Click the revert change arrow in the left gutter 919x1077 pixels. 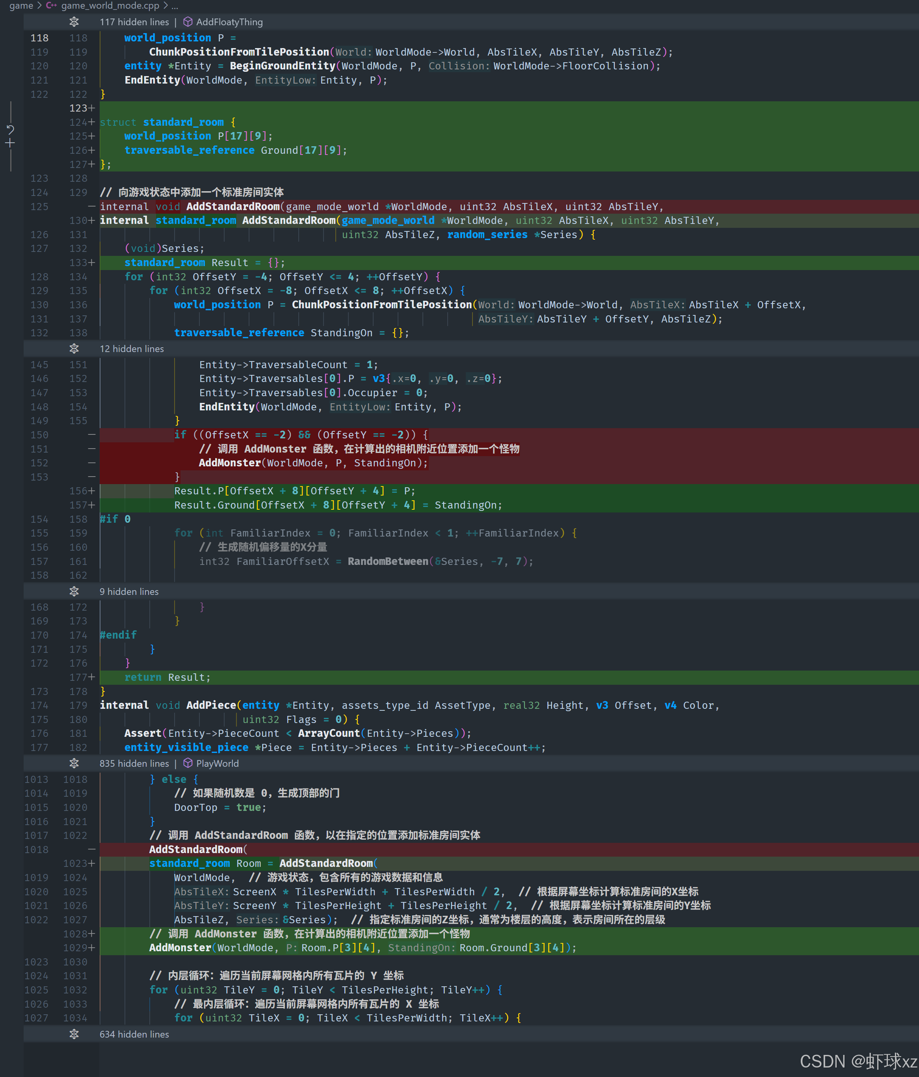[10, 129]
